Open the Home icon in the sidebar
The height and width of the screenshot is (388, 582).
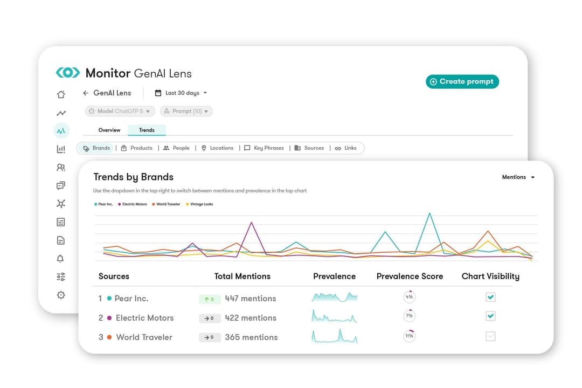[x=61, y=94]
